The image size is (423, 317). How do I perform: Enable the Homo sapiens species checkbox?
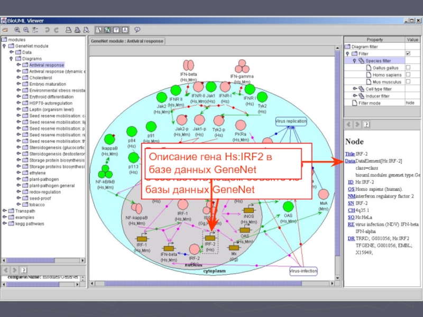408,75
